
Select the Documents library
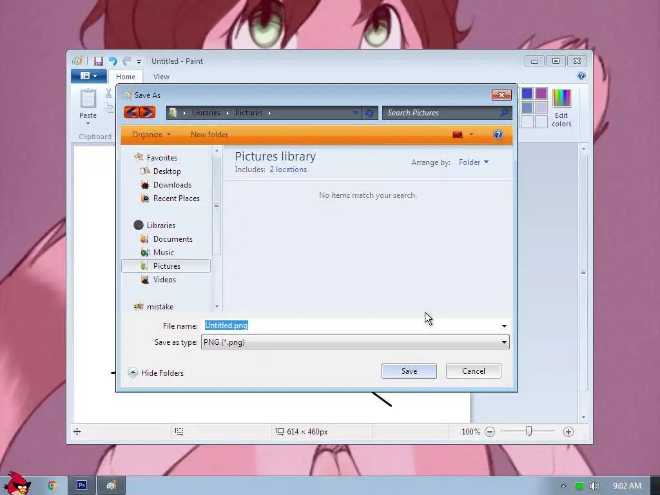[x=173, y=239]
